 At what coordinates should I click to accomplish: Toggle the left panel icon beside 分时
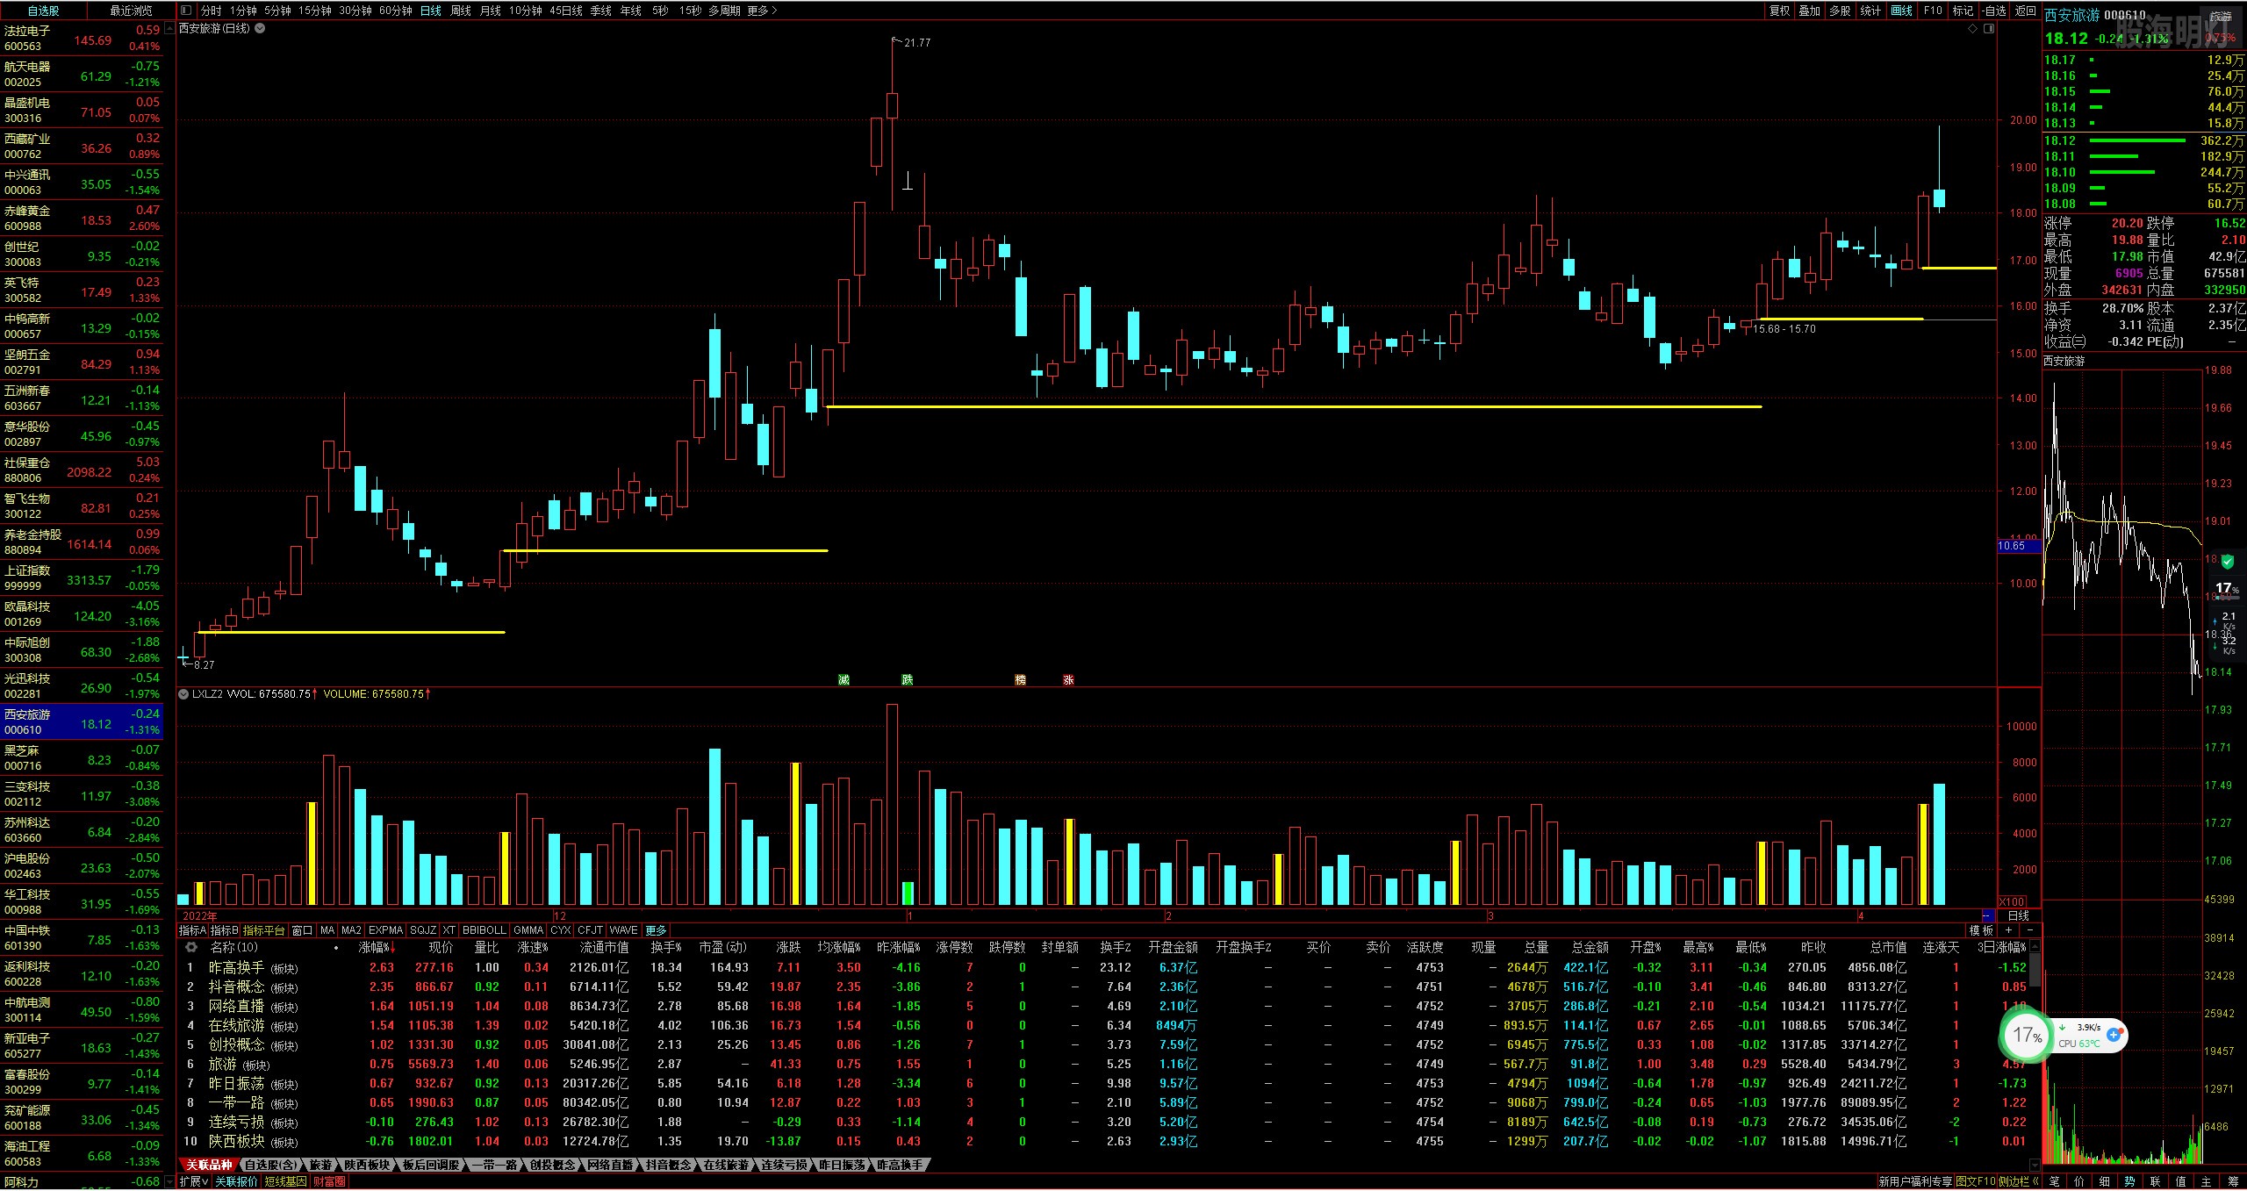coord(186,11)
